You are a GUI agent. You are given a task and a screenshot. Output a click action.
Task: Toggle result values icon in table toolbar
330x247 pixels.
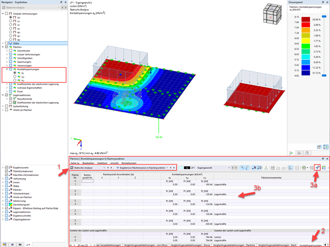coord(259,168)
